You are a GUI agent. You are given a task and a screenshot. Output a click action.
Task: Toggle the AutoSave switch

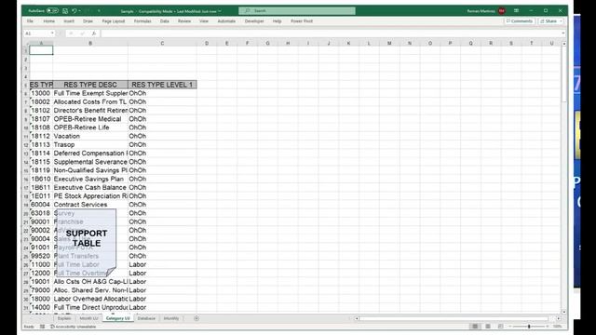(52, 11)
